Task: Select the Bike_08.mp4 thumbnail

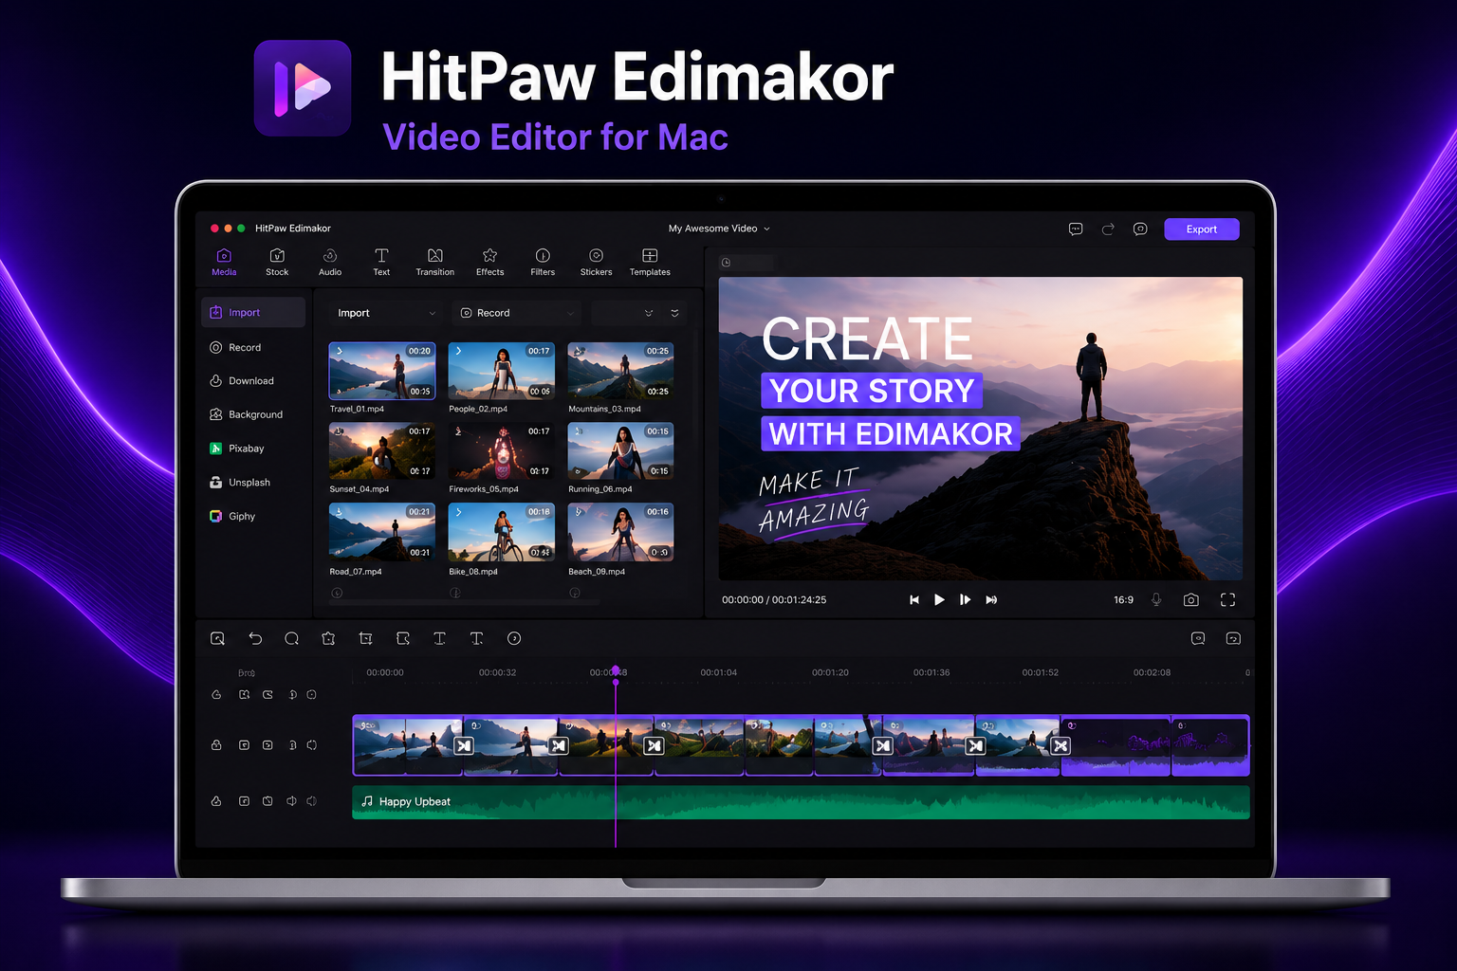Action: 502,532
